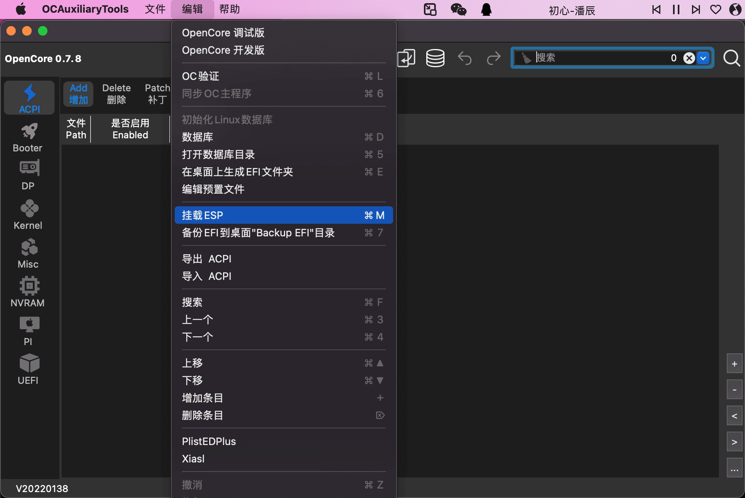Click the 是否启用 Enabled column header

130,129
